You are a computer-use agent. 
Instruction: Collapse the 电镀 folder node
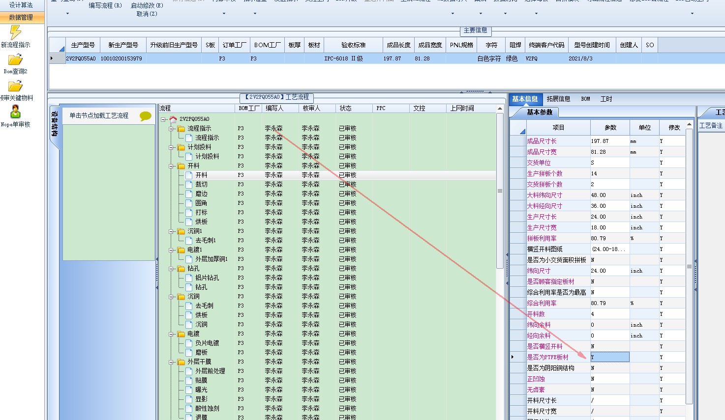[172, 334]
